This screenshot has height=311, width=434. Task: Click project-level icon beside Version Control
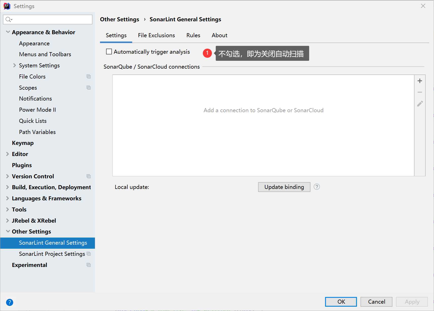point(88,176)
